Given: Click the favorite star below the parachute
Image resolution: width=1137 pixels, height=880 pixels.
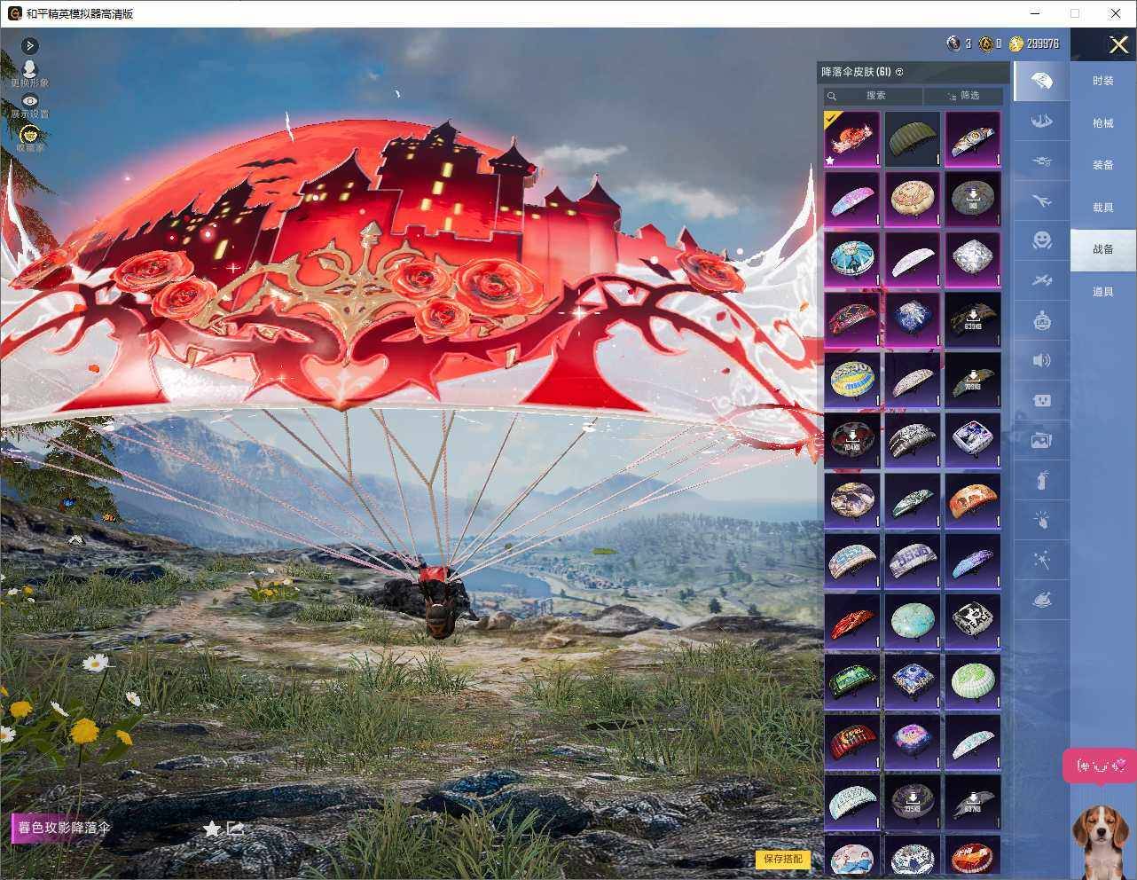Looking at the screenshot, I should pos(211,829).
